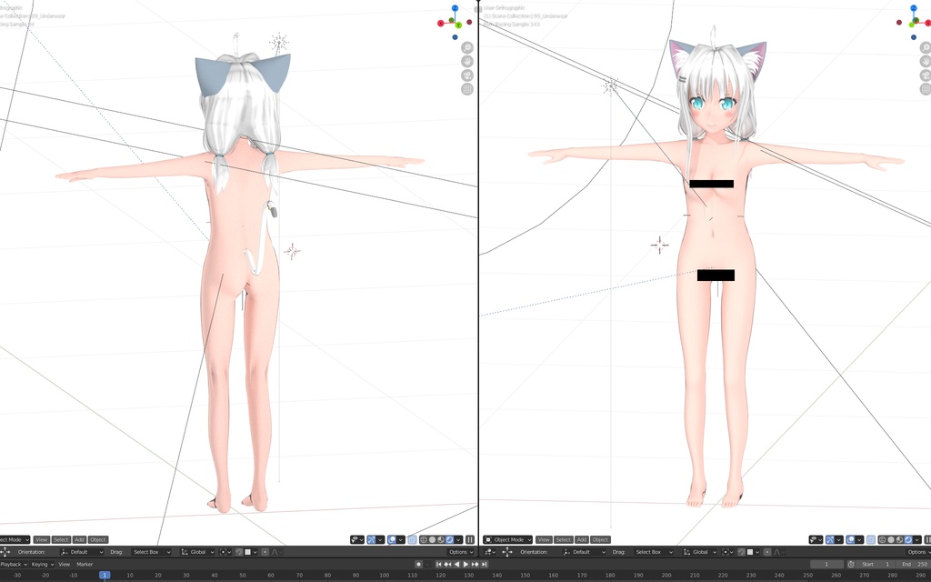
Task: Switch left viewport to Wireframe shading
Action: coord(424,539)
